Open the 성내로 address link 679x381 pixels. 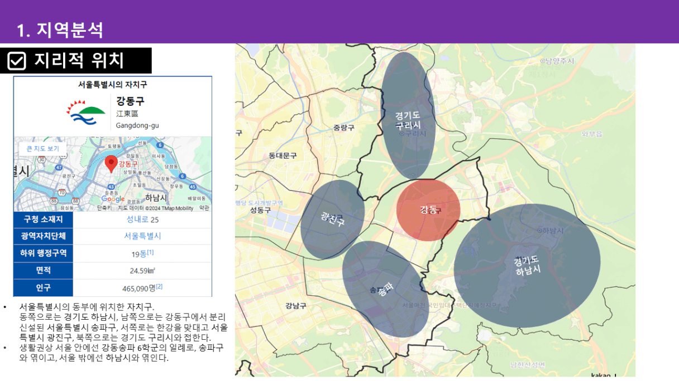pos(137,219)
